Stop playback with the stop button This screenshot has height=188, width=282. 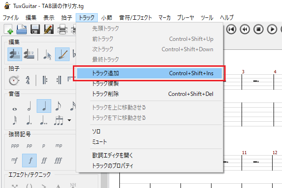(258, 29)
